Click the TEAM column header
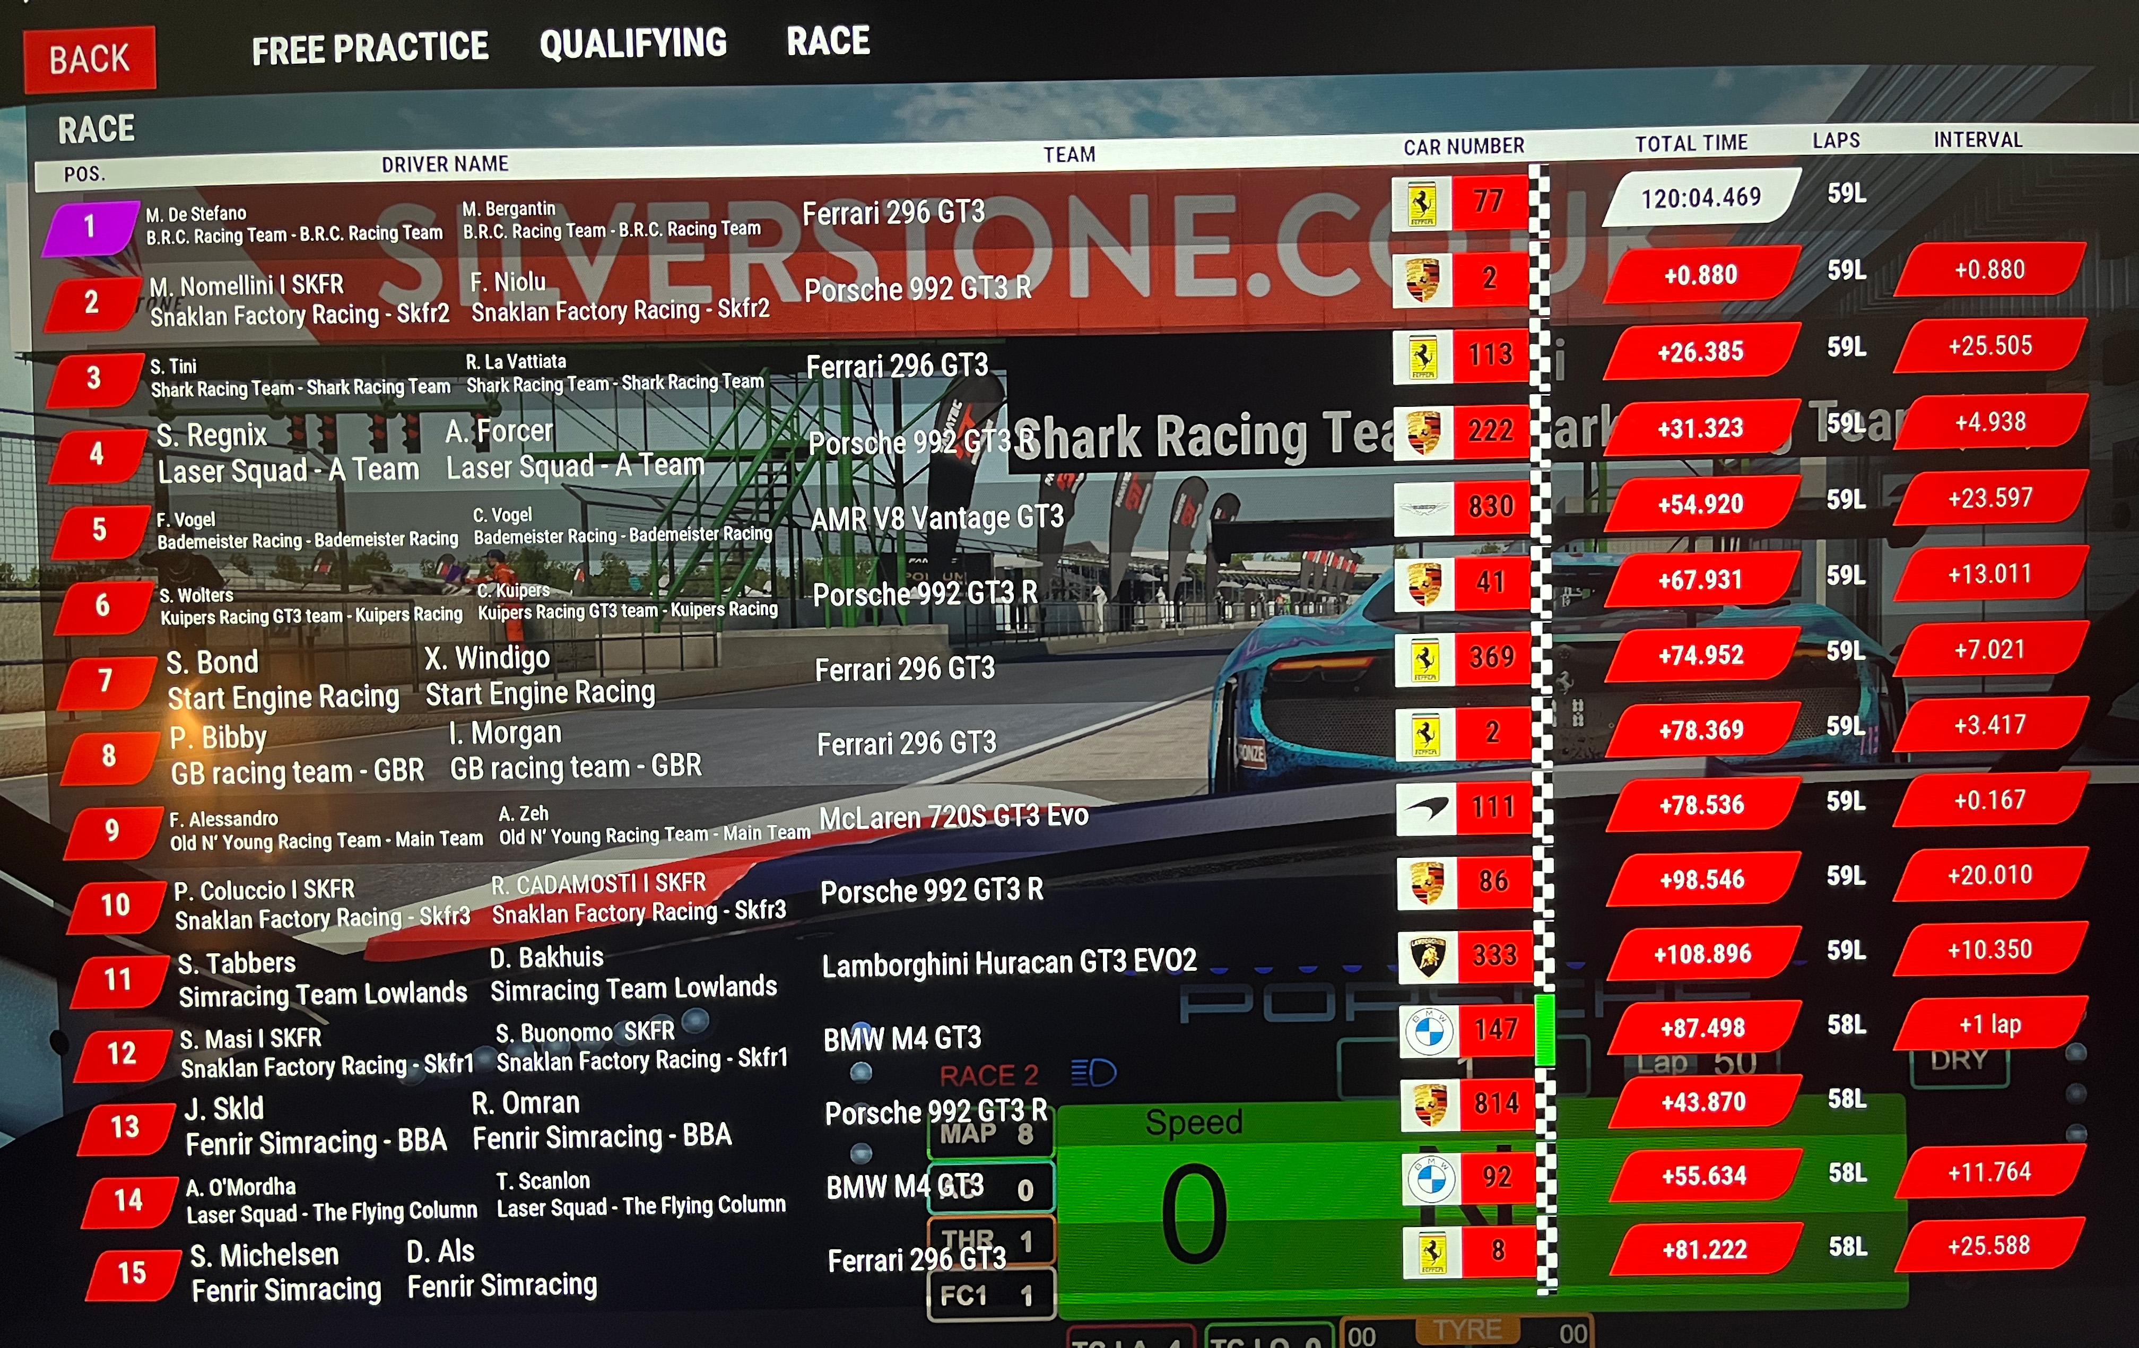 tap(1069, 154)
